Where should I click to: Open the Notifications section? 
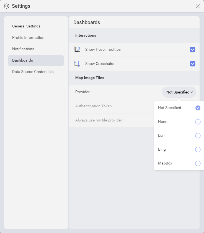coord(23,49)
